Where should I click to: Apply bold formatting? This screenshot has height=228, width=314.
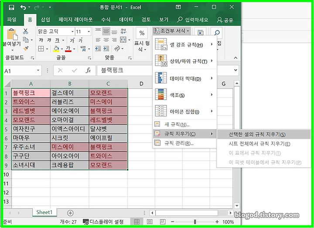point(41,40)
